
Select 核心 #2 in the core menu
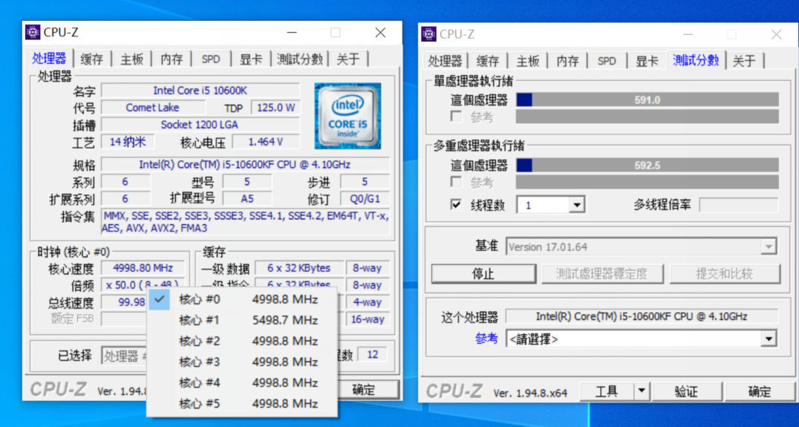coord(241,342)
